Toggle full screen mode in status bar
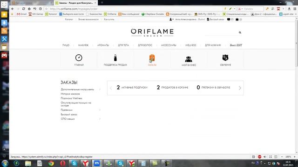This screenshot has height=167, width=298. pyautogui.click(x=271, y=157)
